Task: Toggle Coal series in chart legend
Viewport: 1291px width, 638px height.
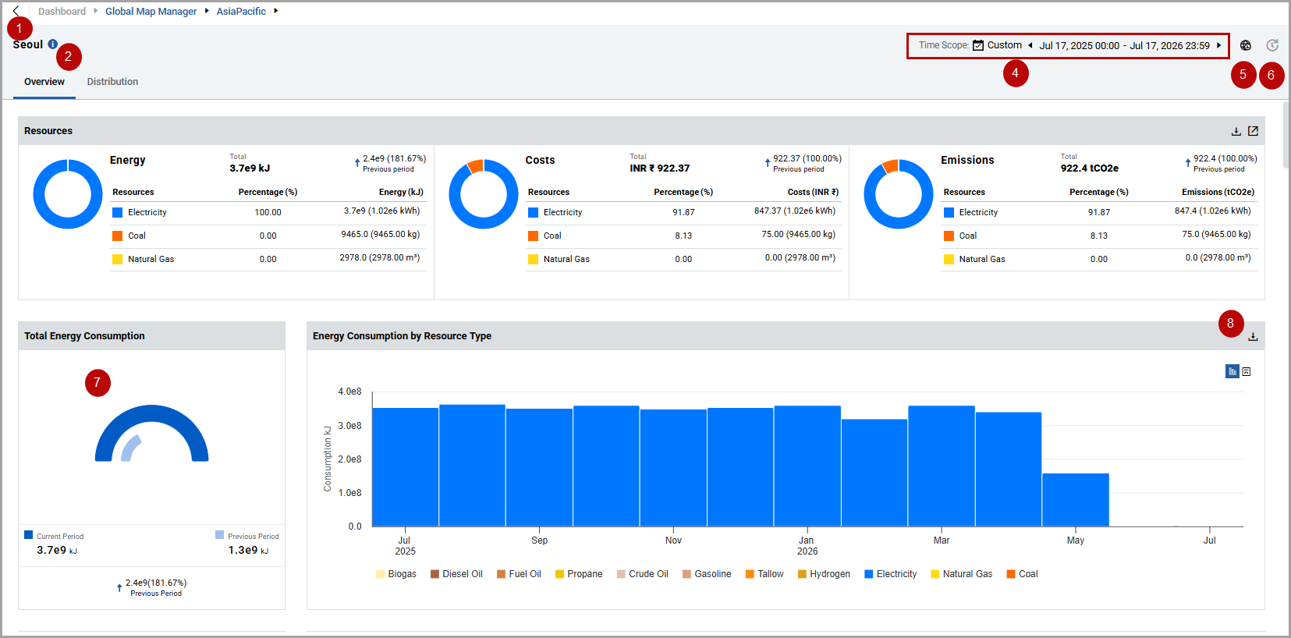Action: click(x=1022, y=574)
